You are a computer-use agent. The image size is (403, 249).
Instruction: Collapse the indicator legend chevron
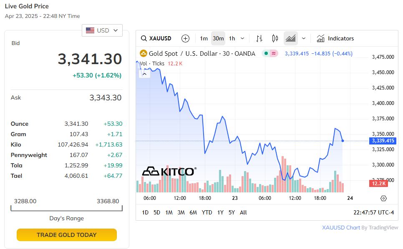click(x=144, y=74)
